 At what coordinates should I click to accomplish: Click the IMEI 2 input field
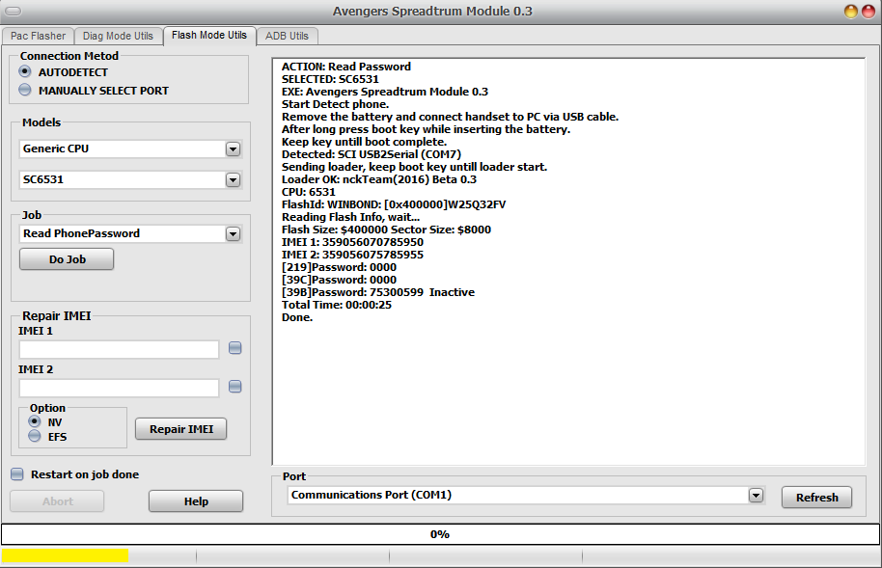click(119, 388)
